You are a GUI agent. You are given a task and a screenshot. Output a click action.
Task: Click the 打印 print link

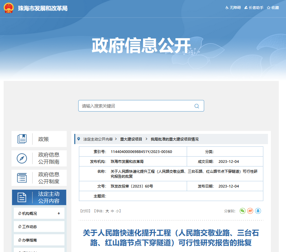click(85, 211)
